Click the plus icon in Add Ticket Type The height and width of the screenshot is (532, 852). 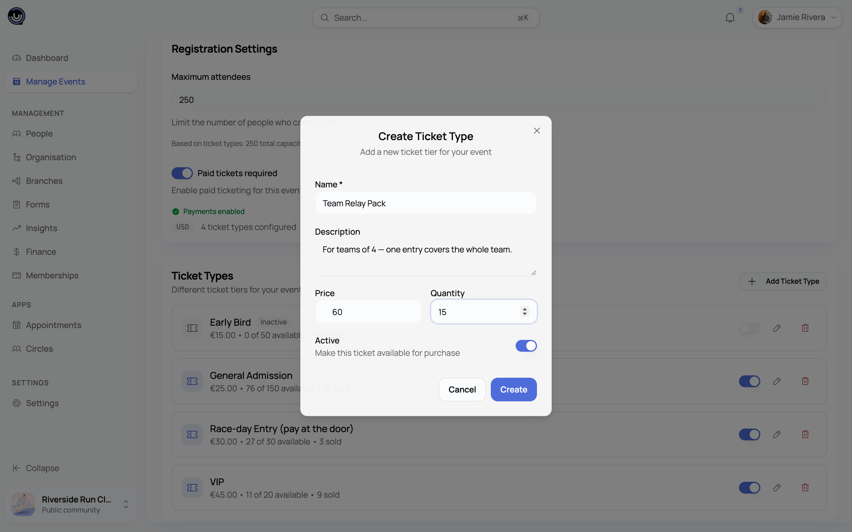point(752,281)
